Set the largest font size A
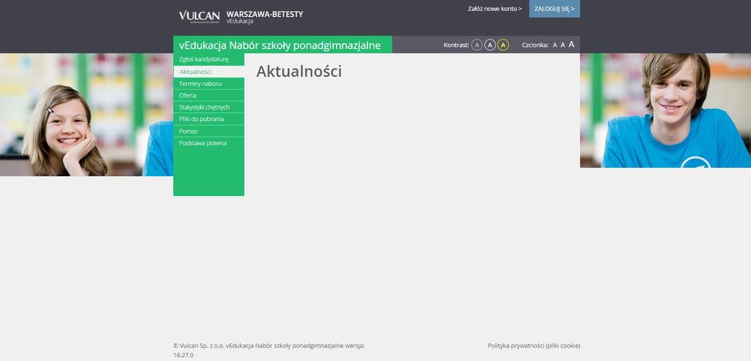Image resolution: width=751 pixels, height=361 pixels. click(571, 45)
